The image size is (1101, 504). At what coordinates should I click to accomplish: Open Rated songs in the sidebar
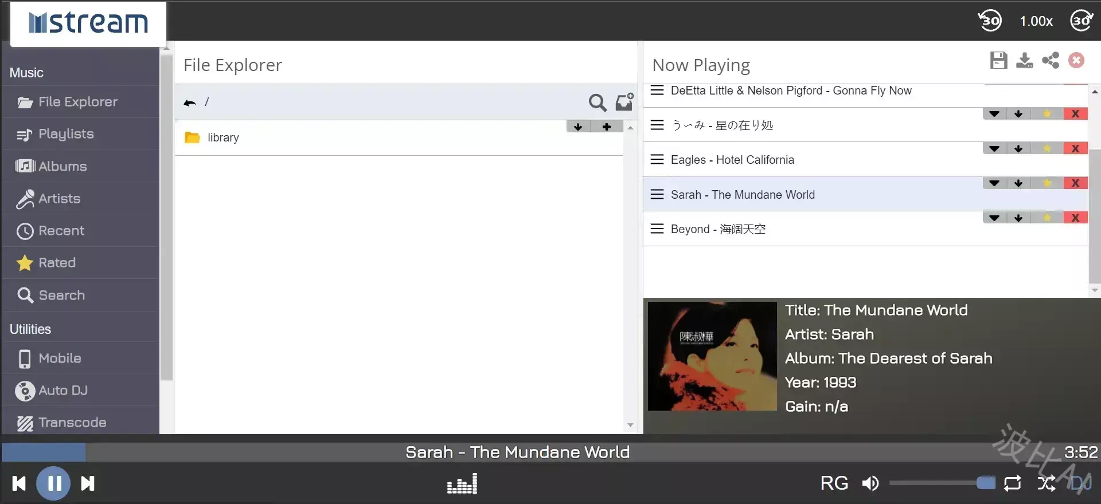80,262
